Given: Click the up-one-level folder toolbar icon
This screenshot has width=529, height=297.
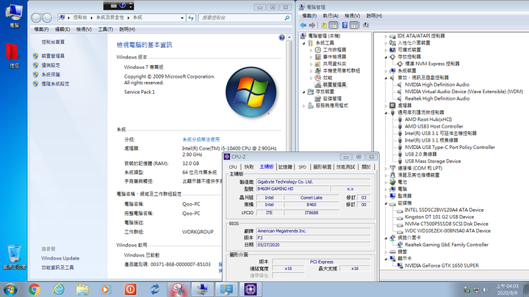Looking at the screenshot, I should coord(324,25).
